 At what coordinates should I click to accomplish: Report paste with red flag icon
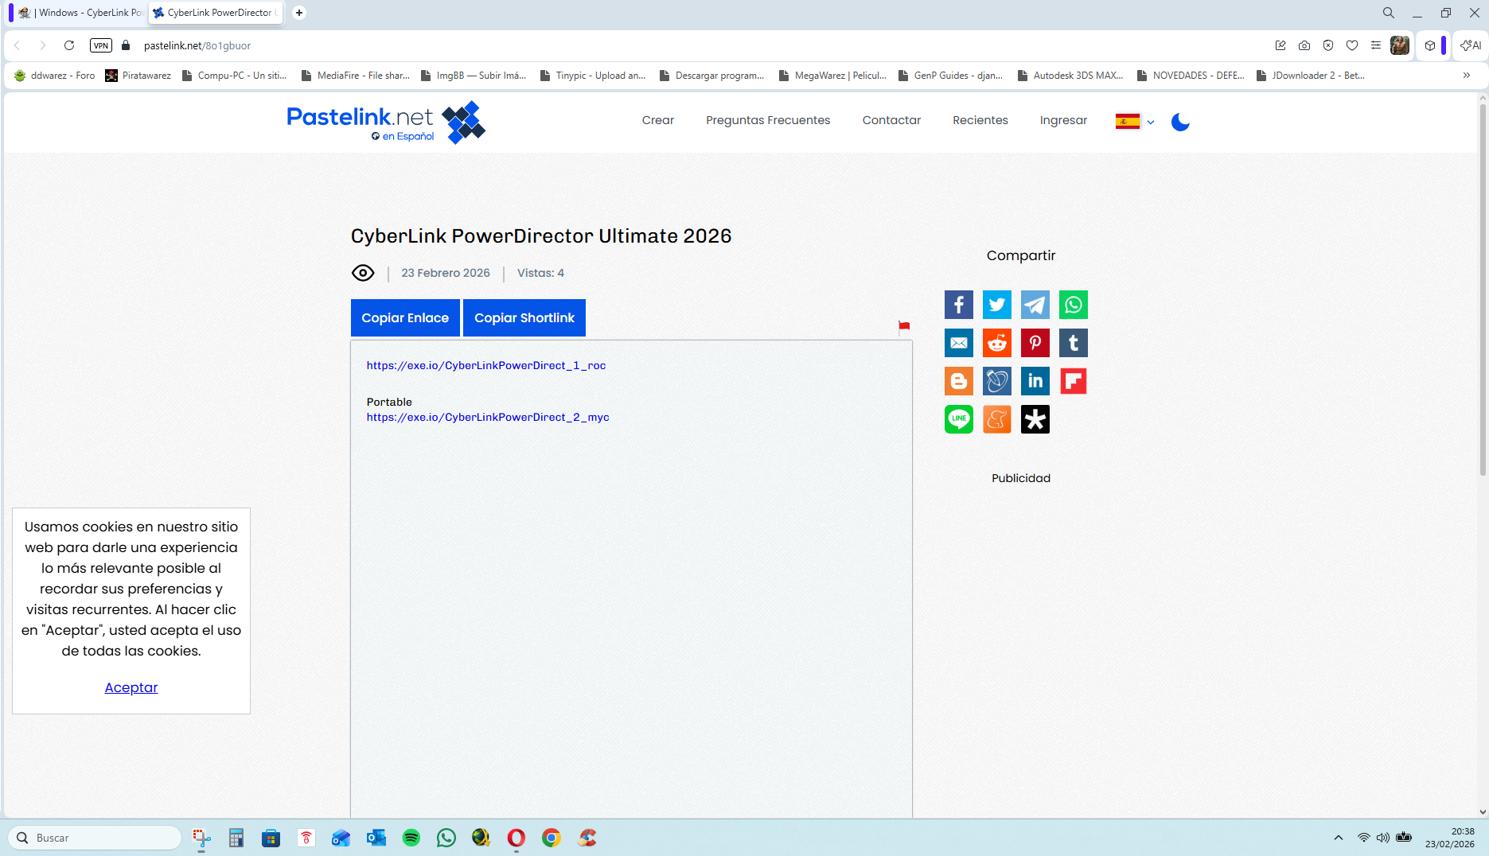pos(904,326)
